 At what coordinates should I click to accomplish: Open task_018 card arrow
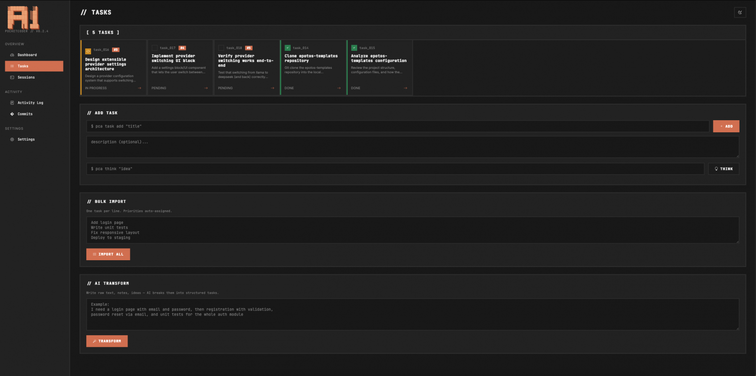[272, 88]
